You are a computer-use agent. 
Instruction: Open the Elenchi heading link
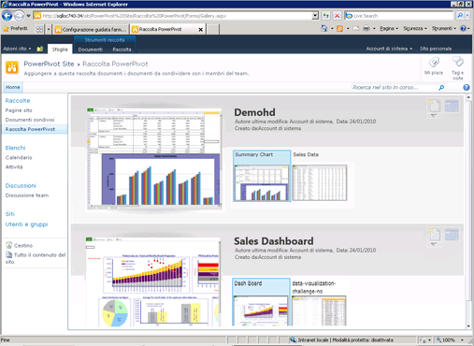[x=15, y=148]
